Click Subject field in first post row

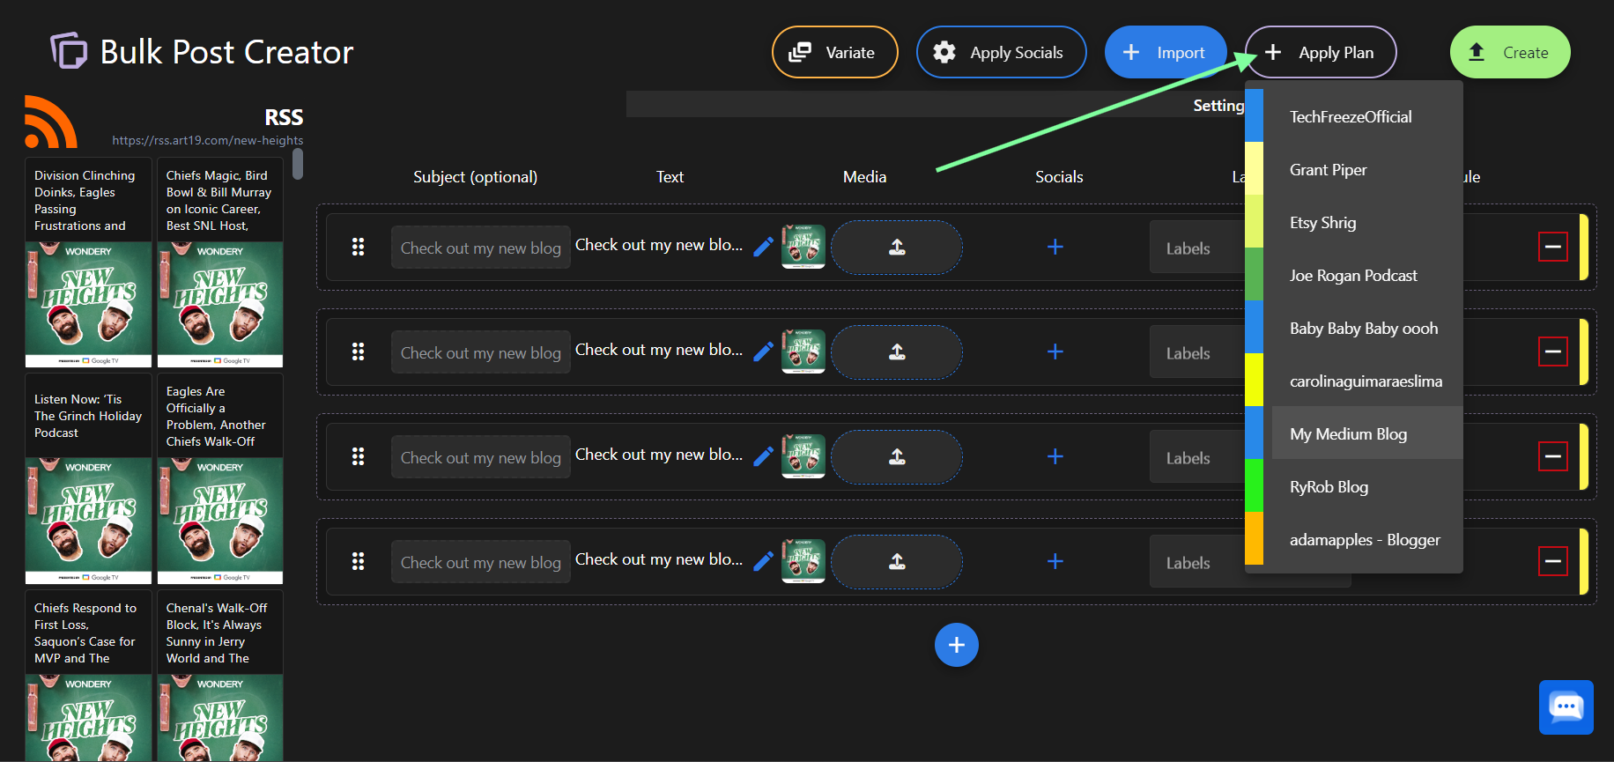480,248
